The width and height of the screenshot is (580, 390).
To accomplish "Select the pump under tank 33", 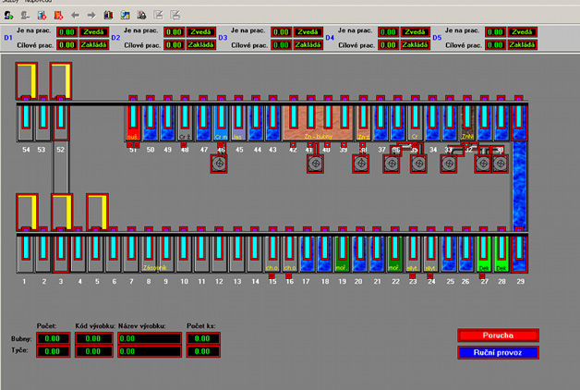I will tap(449, 164).
